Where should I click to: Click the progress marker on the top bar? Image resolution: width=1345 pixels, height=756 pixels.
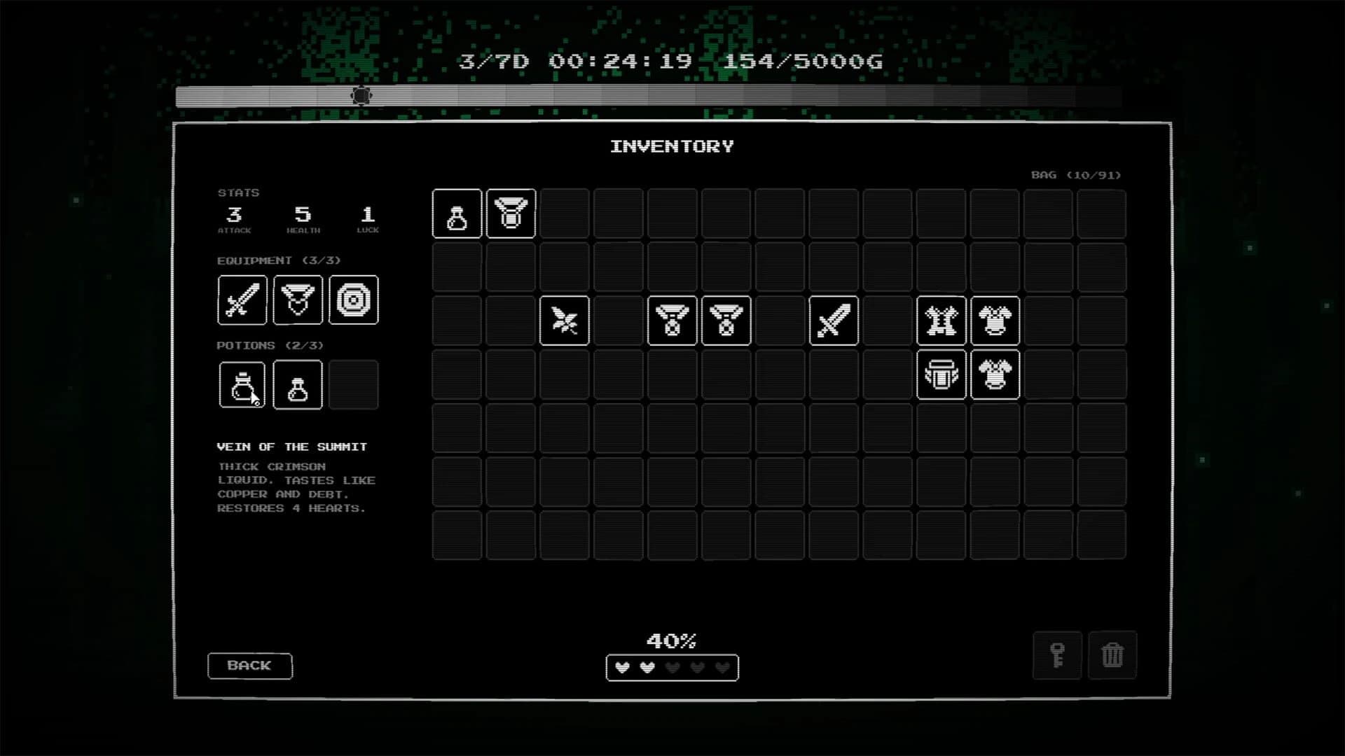(363, 95)
